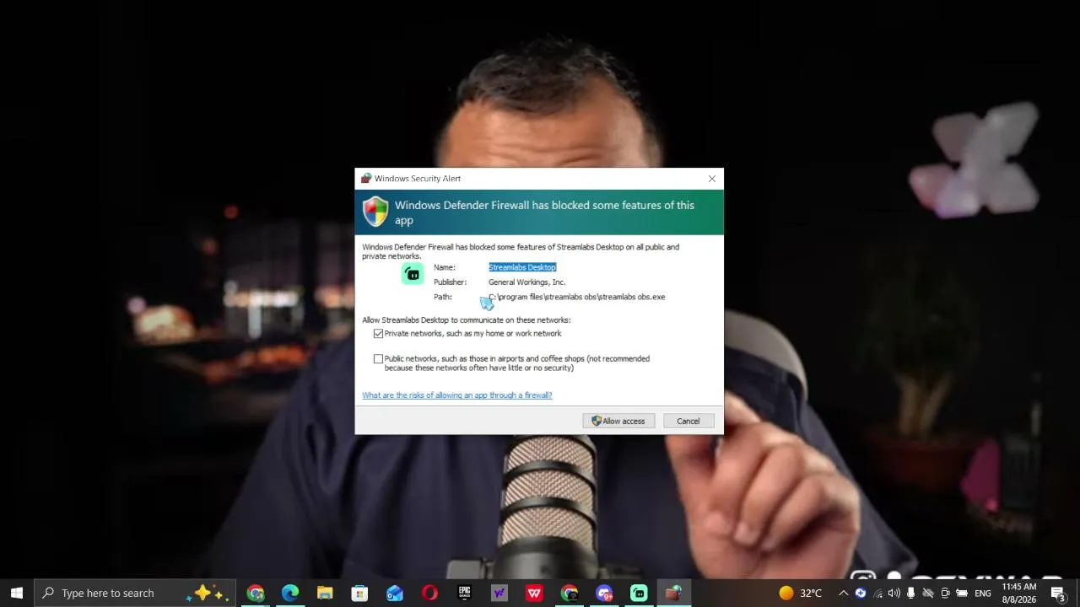This screenshot has width=1080, height=607.
Task: Click the Windows Defender shield icon in the banner
Action: pos(375,212)
